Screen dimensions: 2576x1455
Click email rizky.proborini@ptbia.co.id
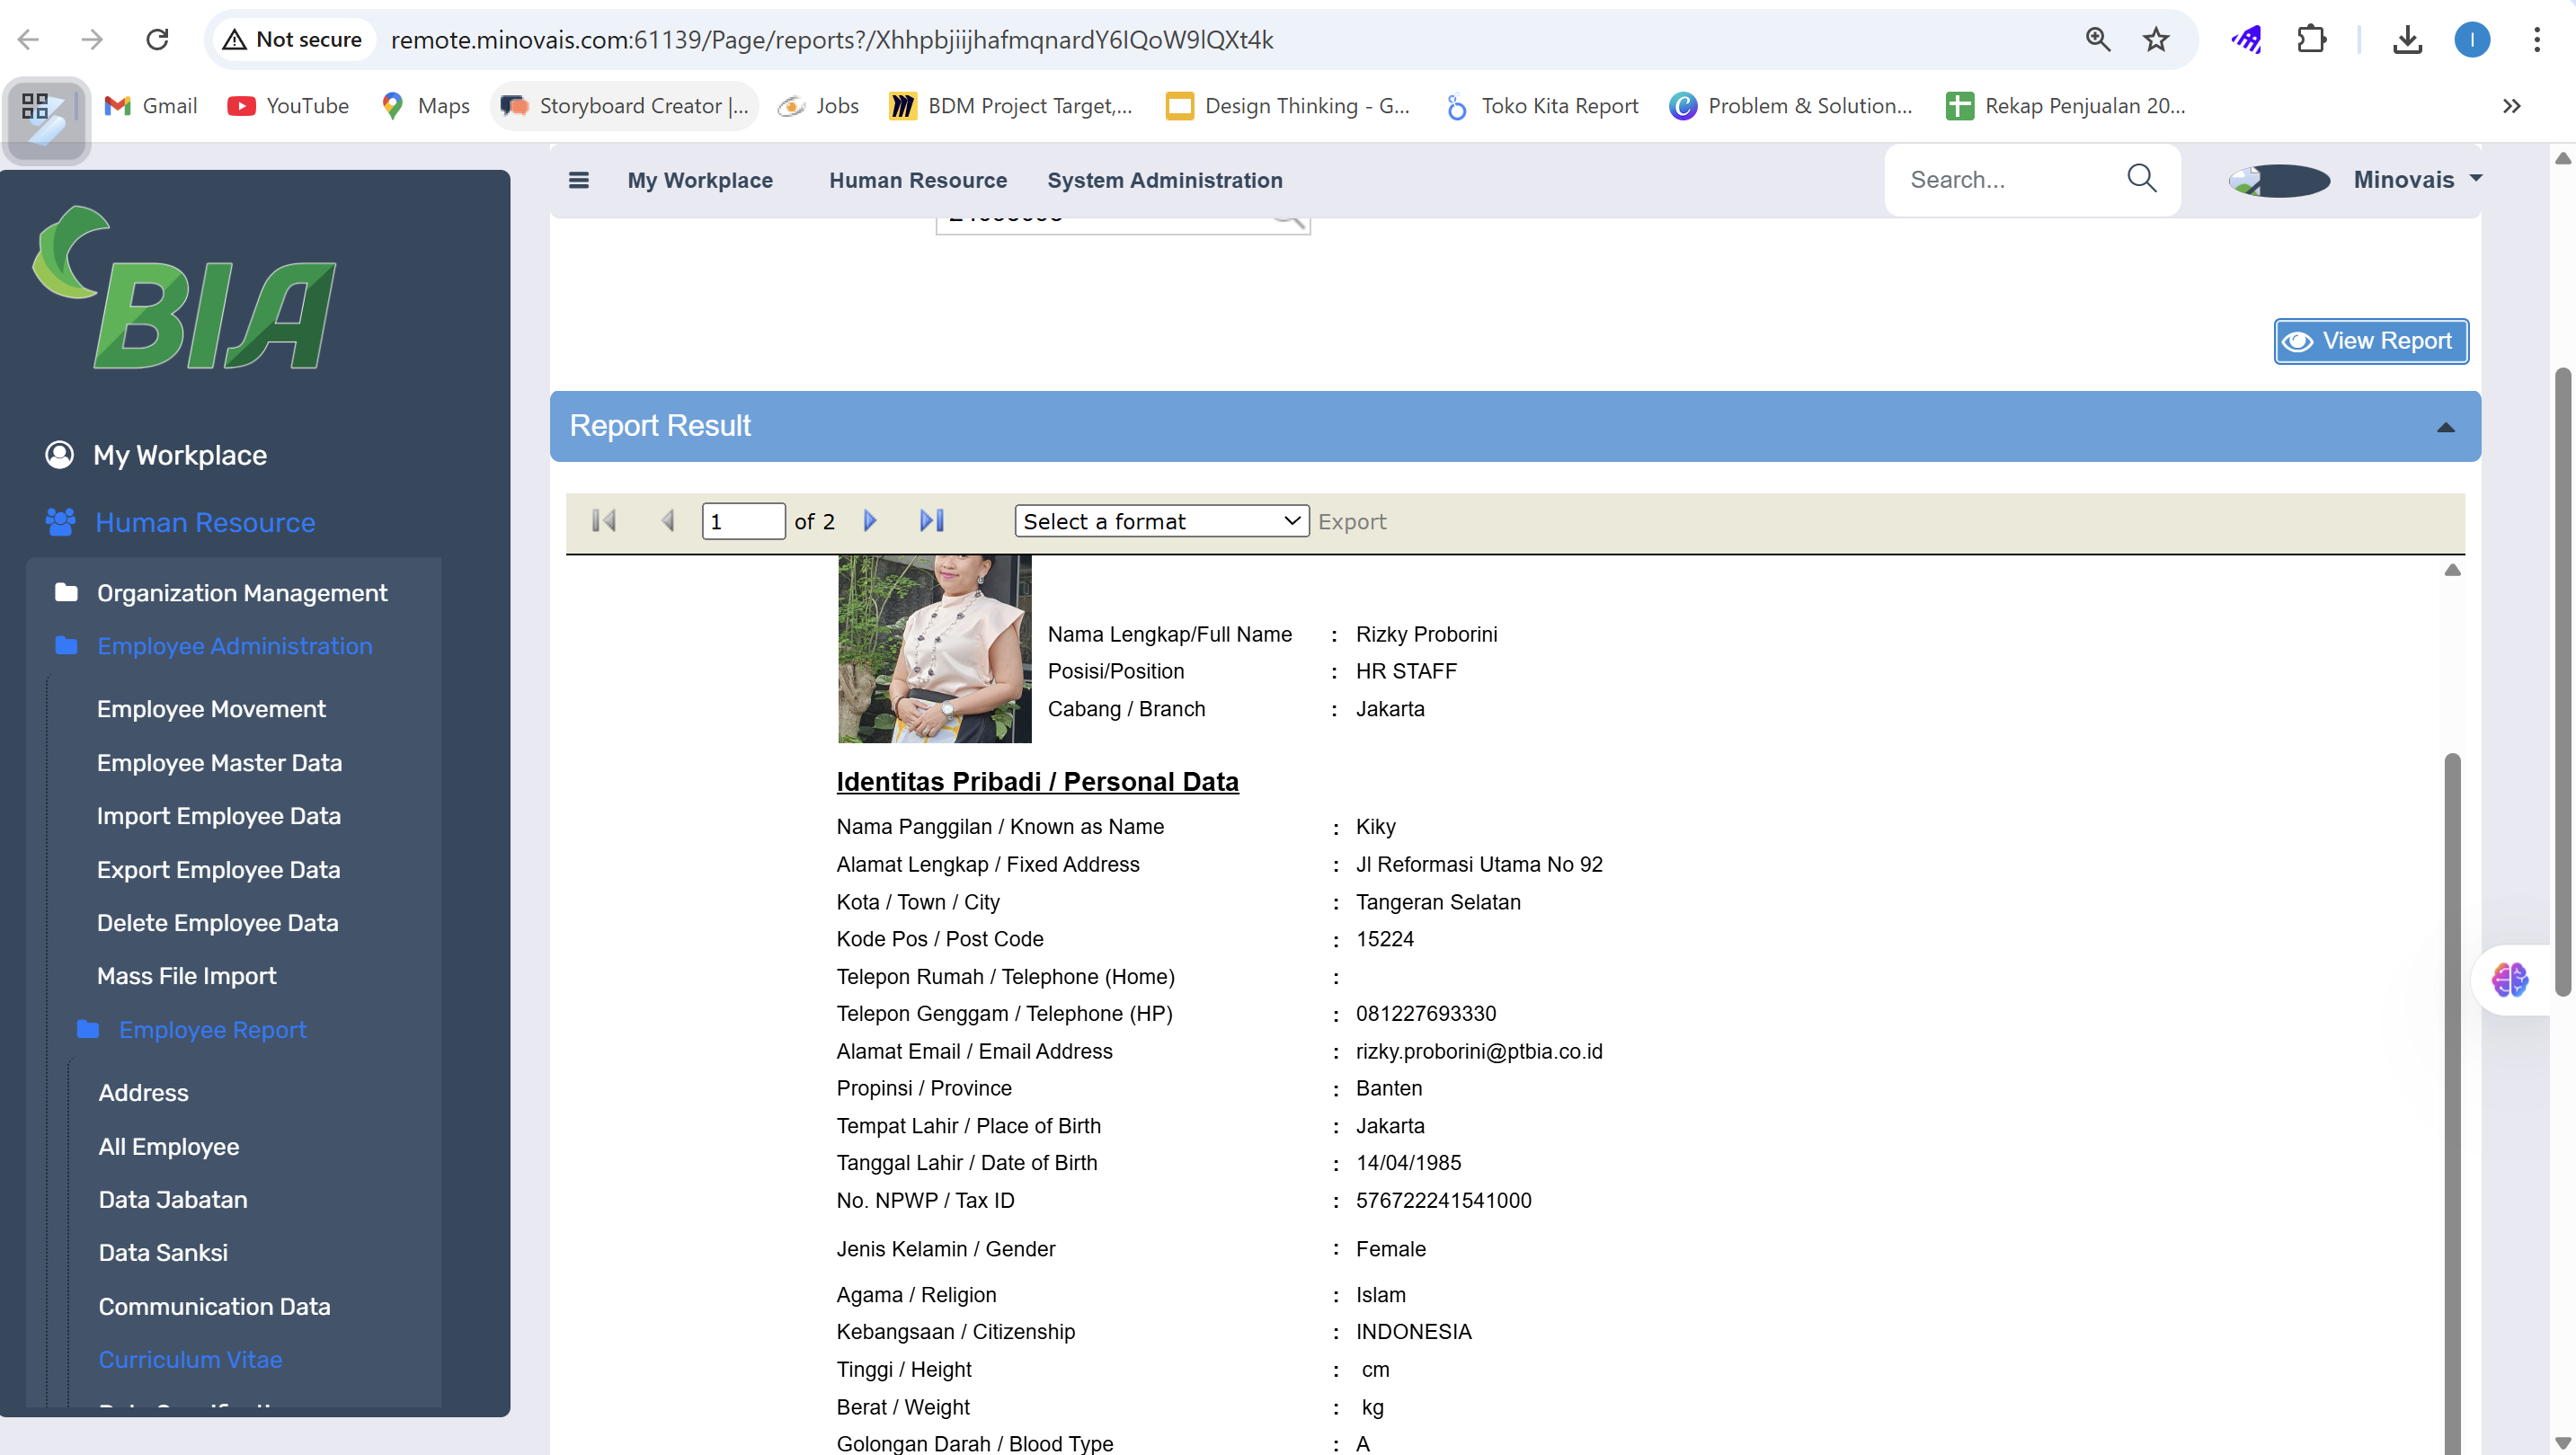1479,1051
